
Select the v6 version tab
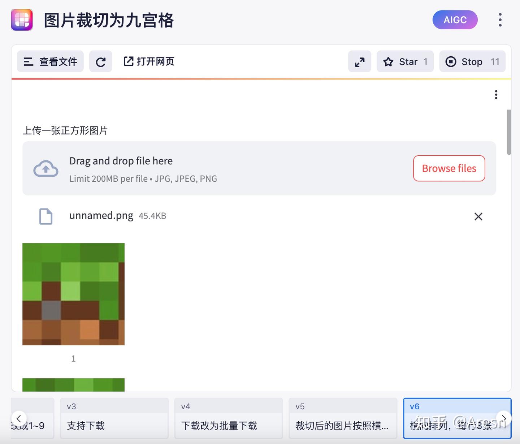click(x=457, y=417)
